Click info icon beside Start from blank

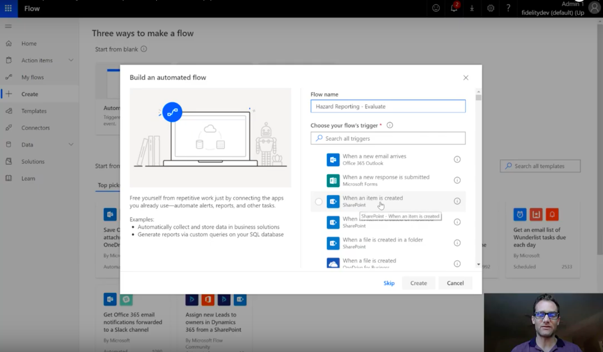(143, 49)
